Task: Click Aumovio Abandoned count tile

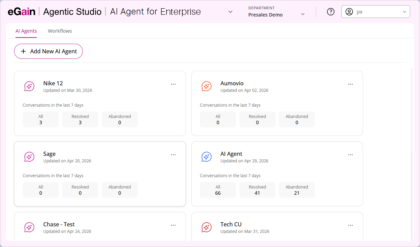Action: point(297,119)
